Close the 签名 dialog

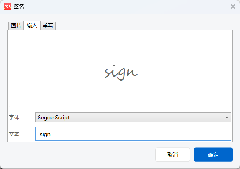click(233, 7)
